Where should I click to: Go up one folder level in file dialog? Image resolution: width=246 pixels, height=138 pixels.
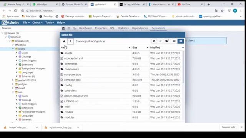(70, 41)
